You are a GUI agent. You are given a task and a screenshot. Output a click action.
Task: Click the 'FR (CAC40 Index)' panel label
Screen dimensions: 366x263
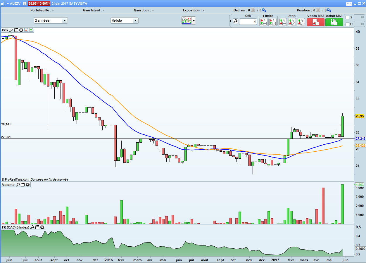16,227
